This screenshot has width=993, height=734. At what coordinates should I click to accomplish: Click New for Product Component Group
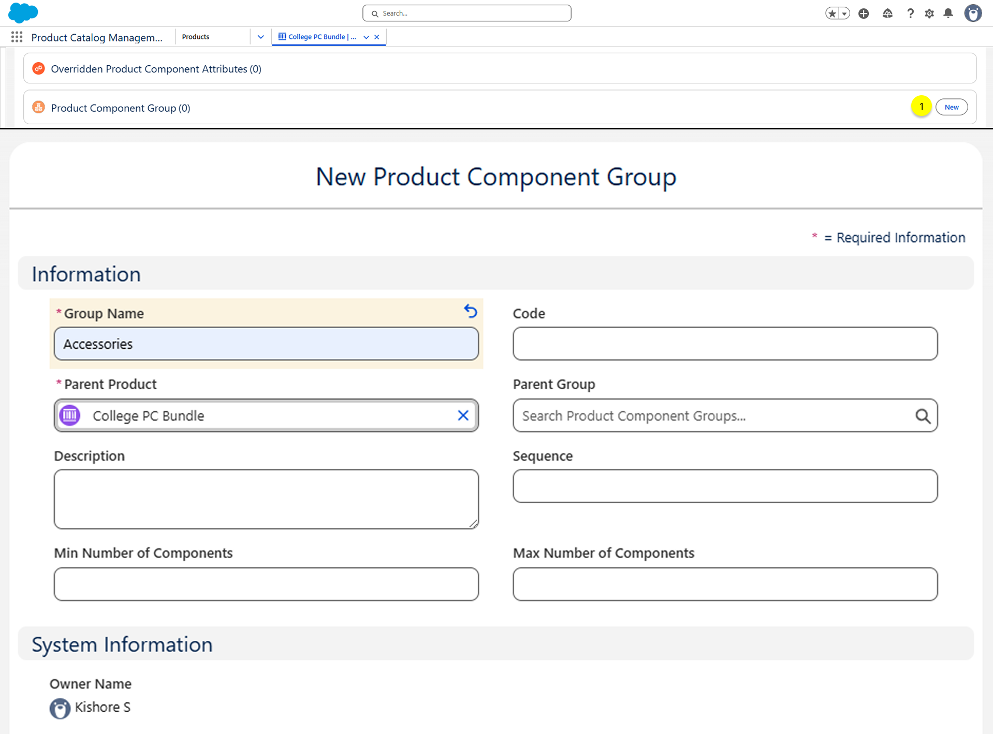point(951,107)
